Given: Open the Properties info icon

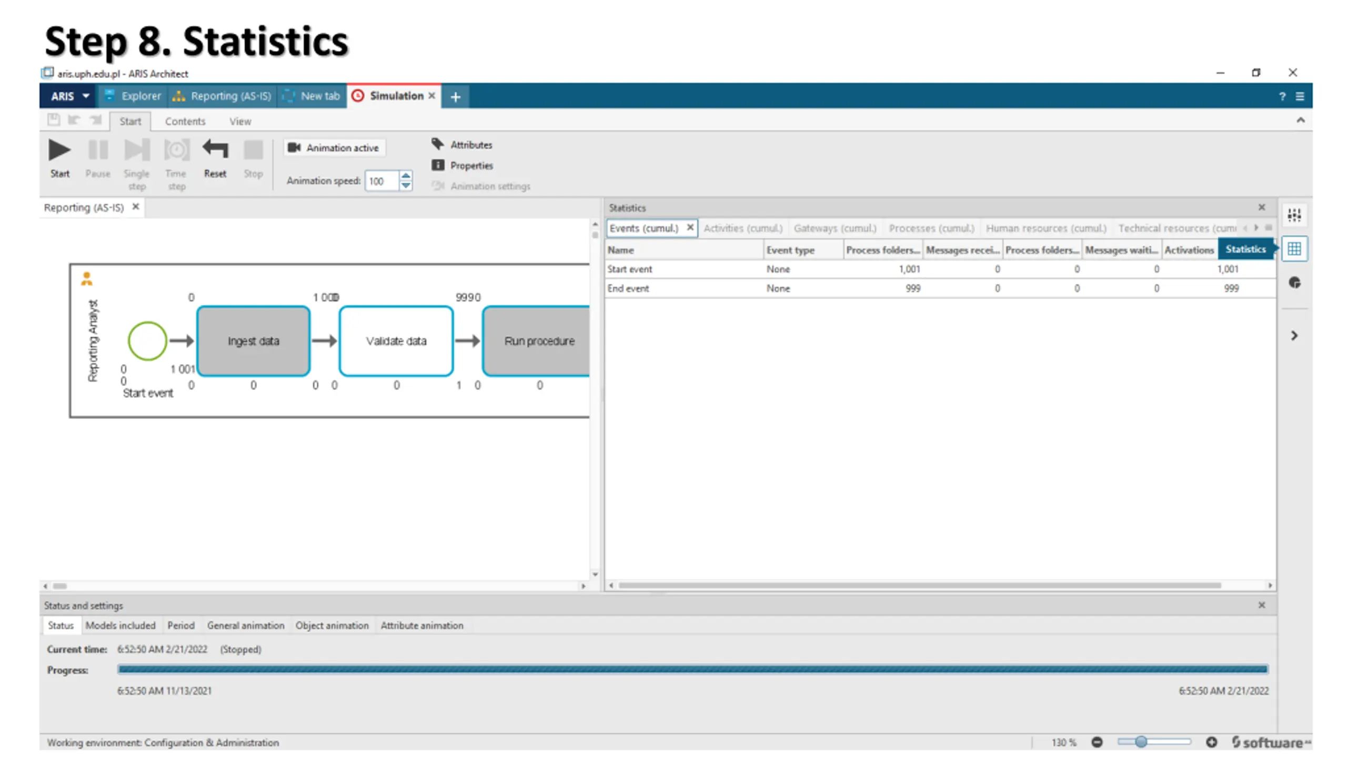Looking at the screenshot, I should [437, 165].
